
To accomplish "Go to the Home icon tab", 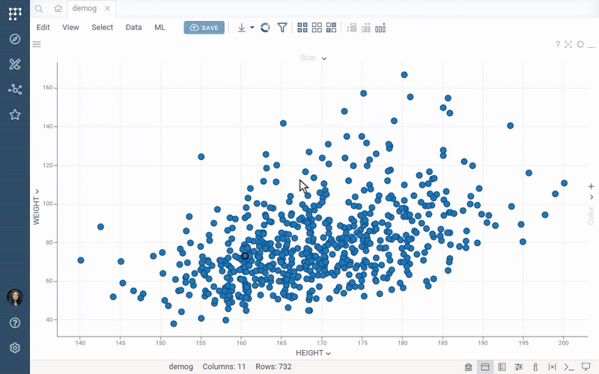I will coord(58,8).
